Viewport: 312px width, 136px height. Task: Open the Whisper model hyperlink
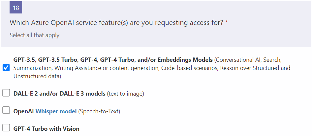pos(56,111)
